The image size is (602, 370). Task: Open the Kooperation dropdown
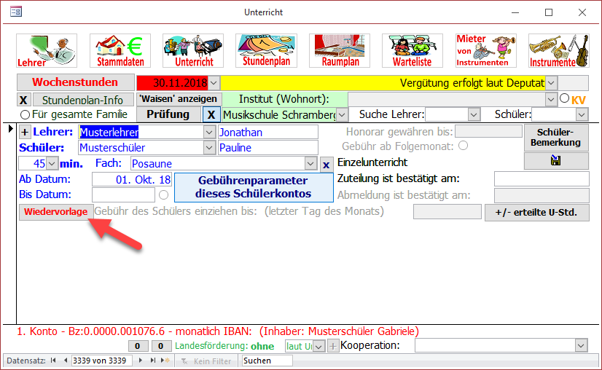point(581,345)
